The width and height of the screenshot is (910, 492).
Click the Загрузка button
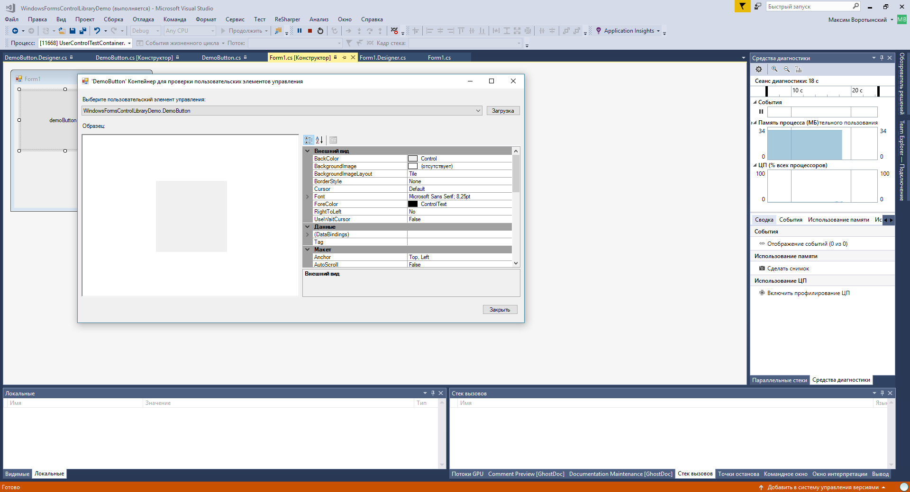pos(503,111)
